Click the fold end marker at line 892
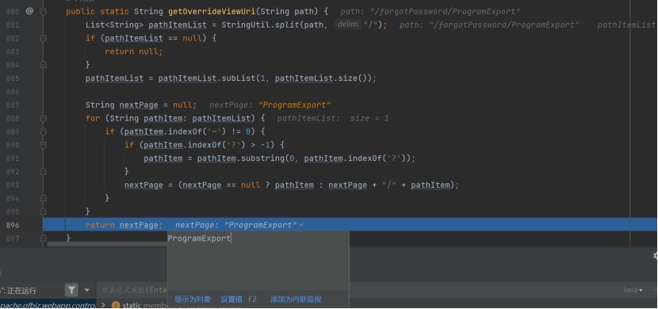 click(x=44, y=171)
